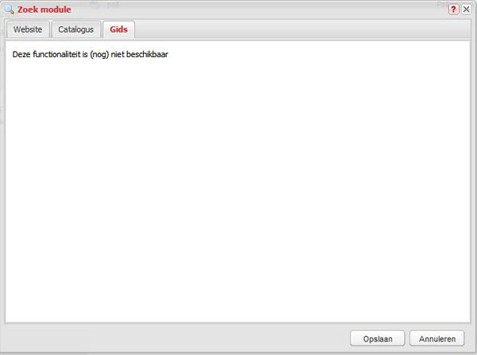Click the word 'functionaliteit' in the message
Viewport: 477px width, 355px height.
56,55
